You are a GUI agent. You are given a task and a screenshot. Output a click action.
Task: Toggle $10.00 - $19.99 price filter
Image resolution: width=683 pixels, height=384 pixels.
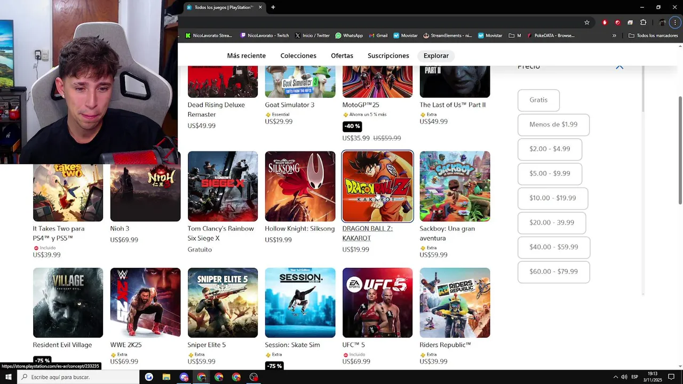[553, 198]
